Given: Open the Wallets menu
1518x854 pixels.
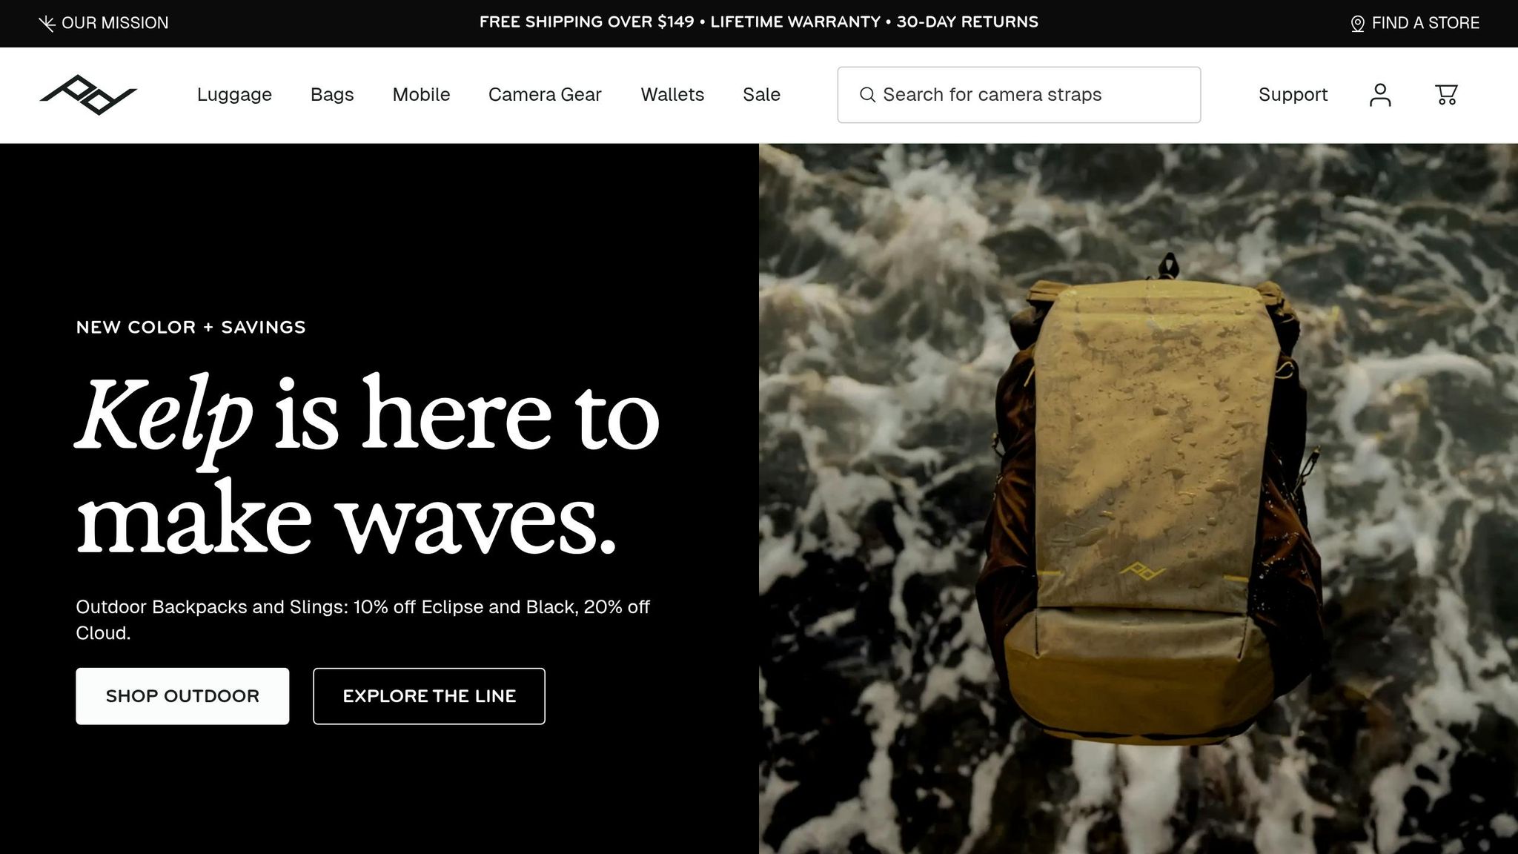Looking at the screenshot, I should pyautogui.click(x=672, y=95).
